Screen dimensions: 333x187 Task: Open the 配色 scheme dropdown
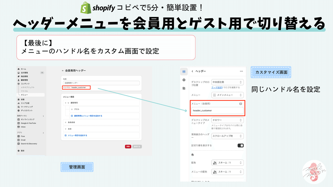point(228,163)
